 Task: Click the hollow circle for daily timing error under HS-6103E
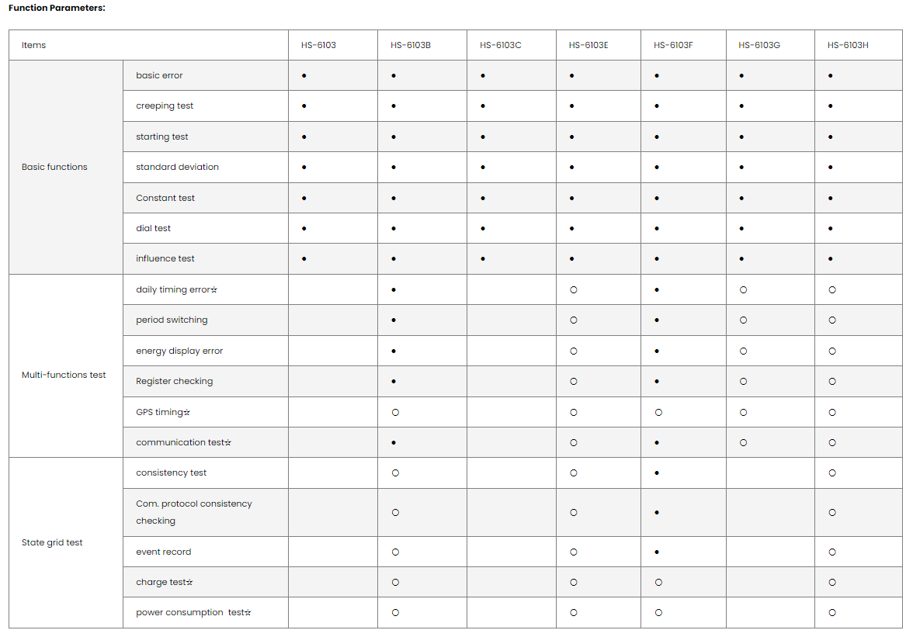(x=574, y=289)
